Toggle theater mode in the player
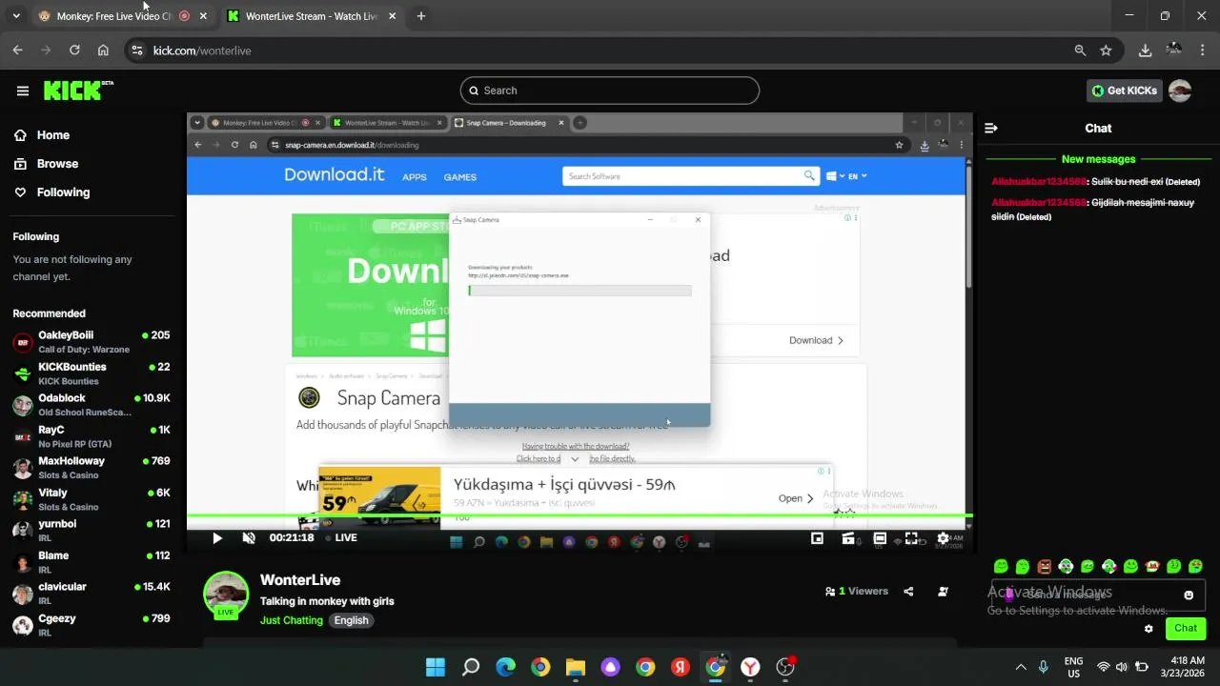The height and width of the screenshot is (686, 1220). [x=880, y=538]
